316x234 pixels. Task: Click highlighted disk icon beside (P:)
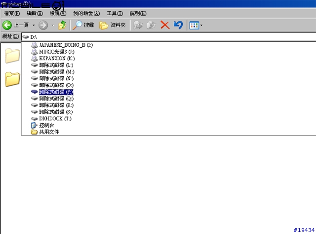click(34, 92)
